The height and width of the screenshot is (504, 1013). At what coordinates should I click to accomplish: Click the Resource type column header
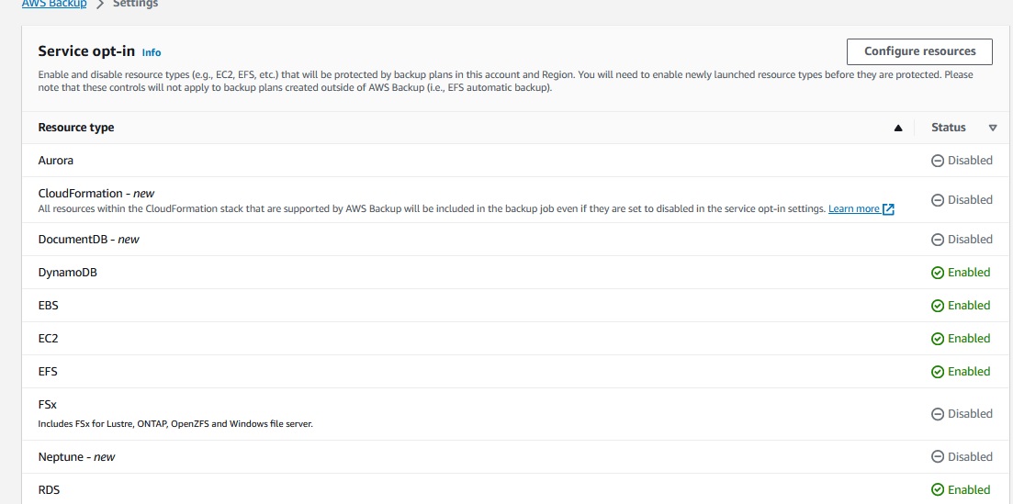[76, 128]
